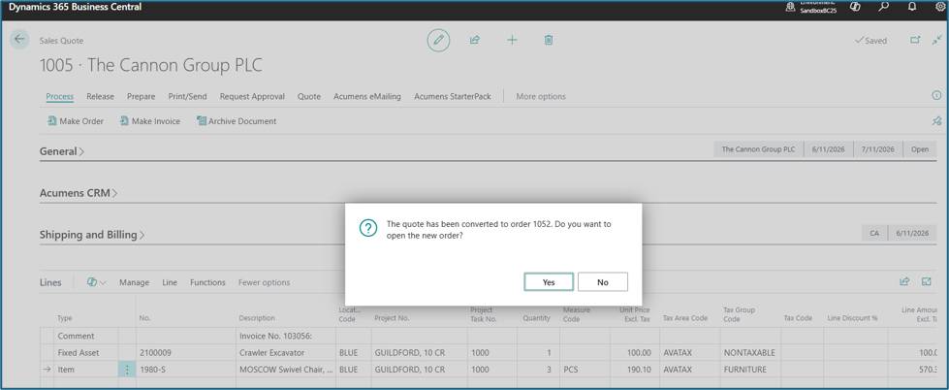The width and height of the screenshot is (949, 390).
Task: Select item number 1980-S cell
Action: pyautogui.click(x=186, y=369)
